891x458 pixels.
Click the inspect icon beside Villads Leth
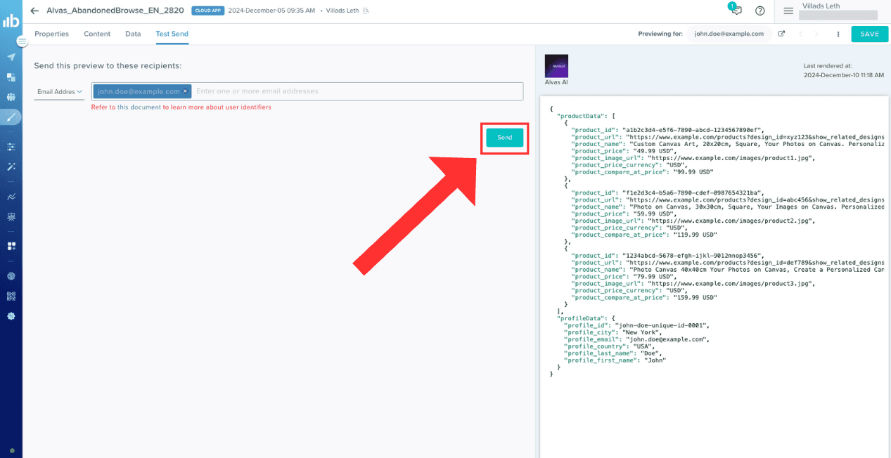tap(365, 11)
